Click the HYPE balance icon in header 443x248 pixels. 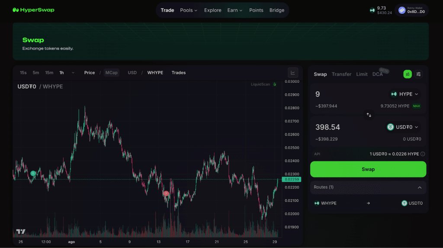pyautogui.click(x=372, y=10)
